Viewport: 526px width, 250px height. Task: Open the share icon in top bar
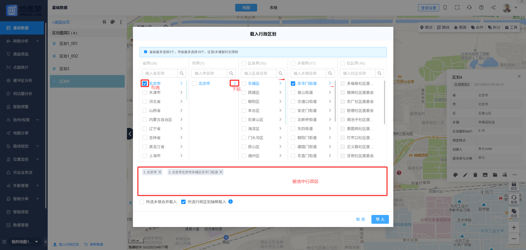coord(493,8)
